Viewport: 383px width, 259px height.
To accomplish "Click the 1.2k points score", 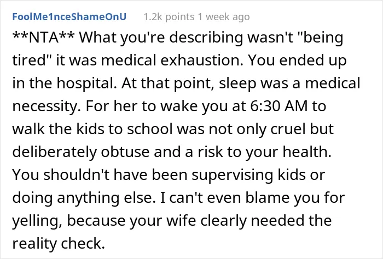I will [169, 17].
